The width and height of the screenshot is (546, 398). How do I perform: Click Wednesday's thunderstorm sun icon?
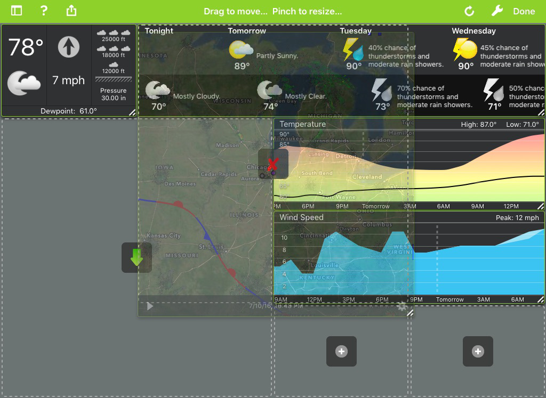click(465, 50)
